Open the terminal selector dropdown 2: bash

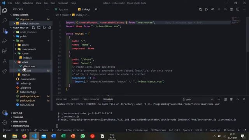click(198, 100)
